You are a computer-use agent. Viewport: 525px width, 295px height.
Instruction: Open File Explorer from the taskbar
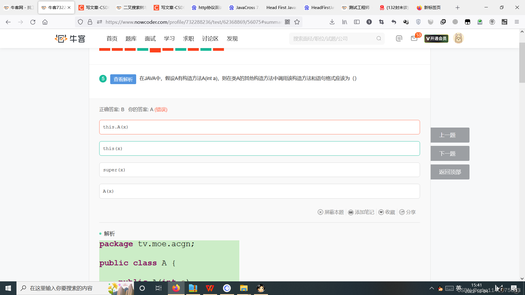(244, 288)
